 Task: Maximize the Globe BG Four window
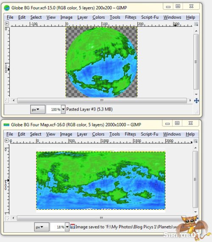click(x=178, y=6)
